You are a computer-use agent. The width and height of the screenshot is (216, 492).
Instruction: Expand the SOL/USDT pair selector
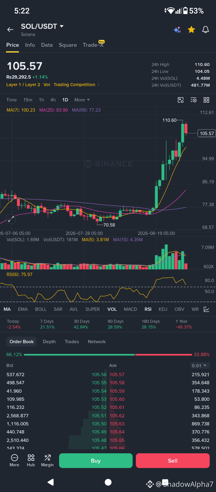[x=42, y=26]
